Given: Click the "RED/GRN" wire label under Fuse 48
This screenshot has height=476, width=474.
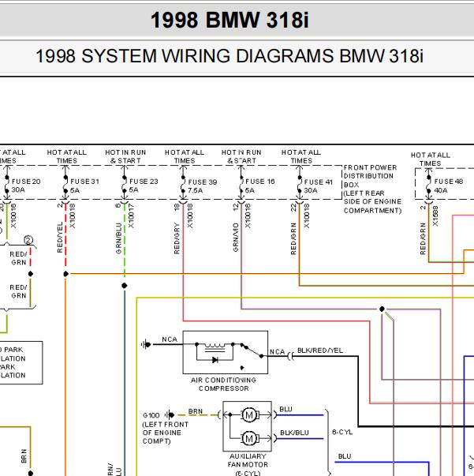Looking at the screenshot, I should click(423, 238).
